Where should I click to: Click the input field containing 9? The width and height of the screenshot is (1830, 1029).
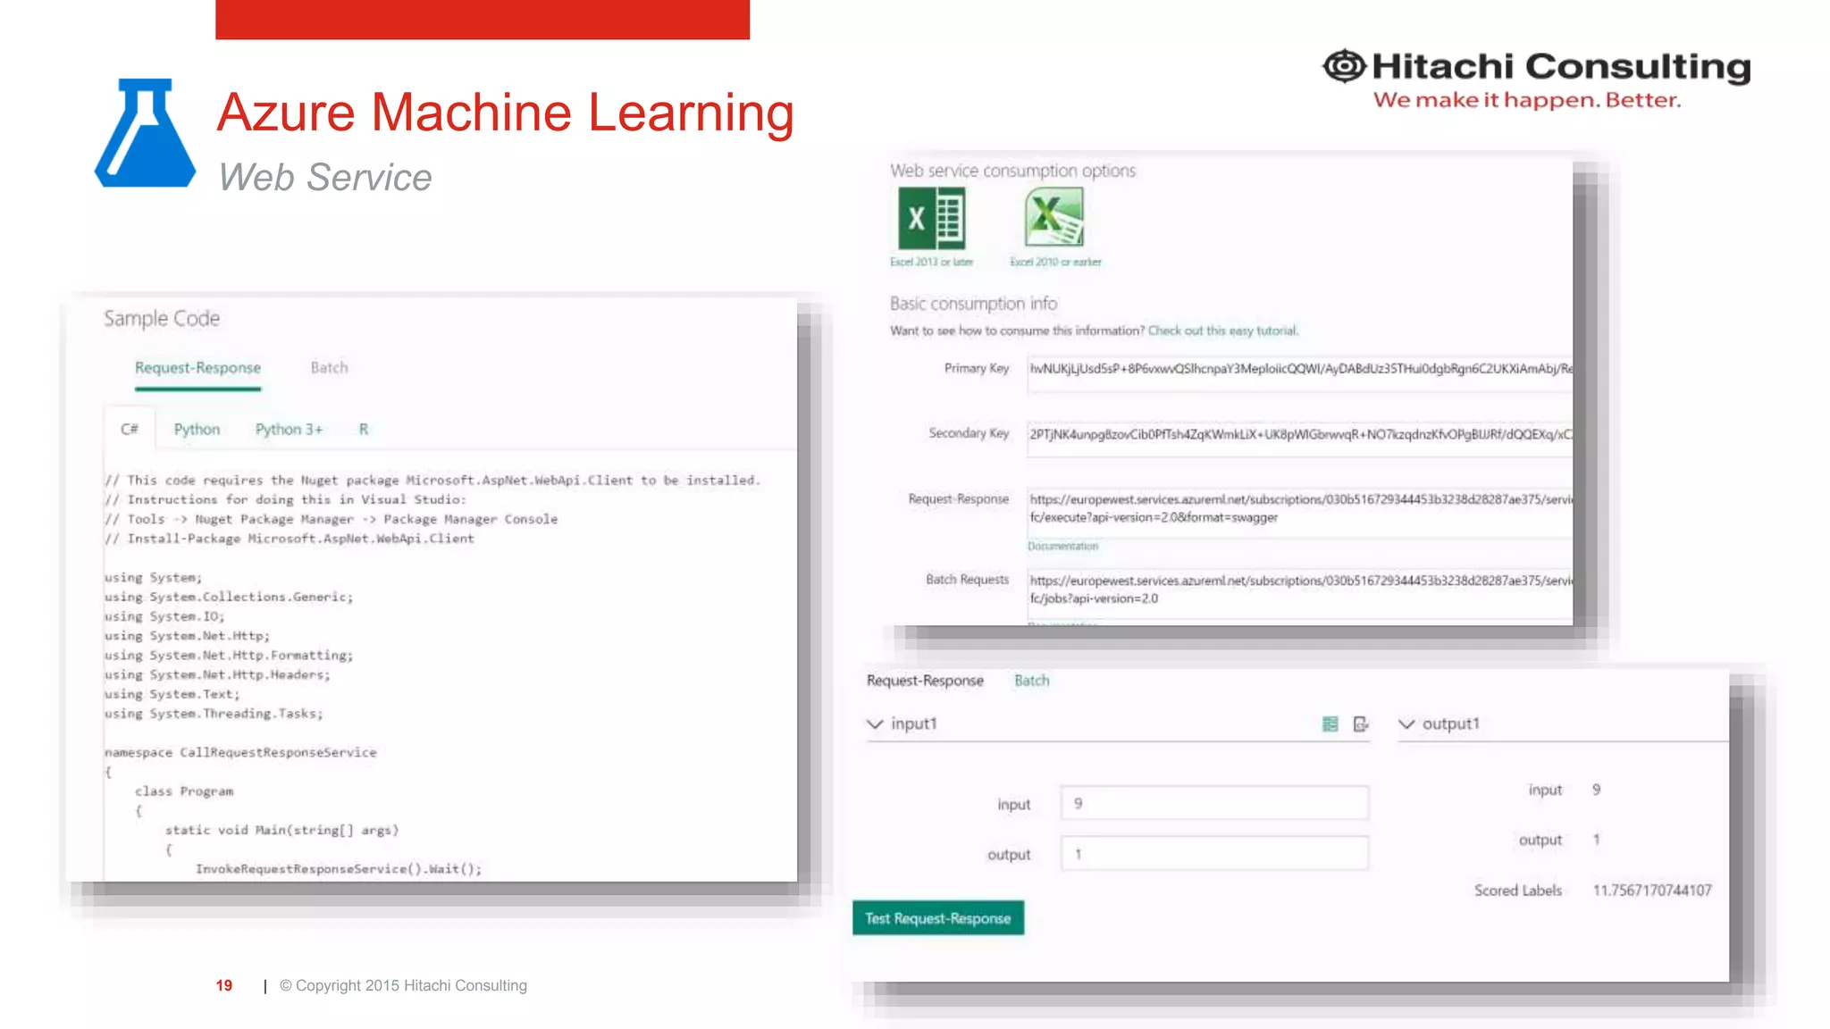click(1214, 803)
